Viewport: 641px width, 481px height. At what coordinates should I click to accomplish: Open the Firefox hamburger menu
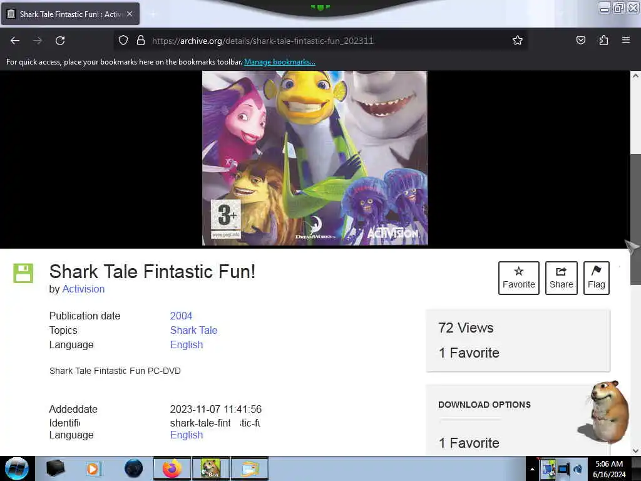pos(626,40)
